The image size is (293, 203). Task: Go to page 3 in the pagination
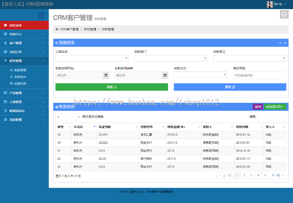pos(251,175)
